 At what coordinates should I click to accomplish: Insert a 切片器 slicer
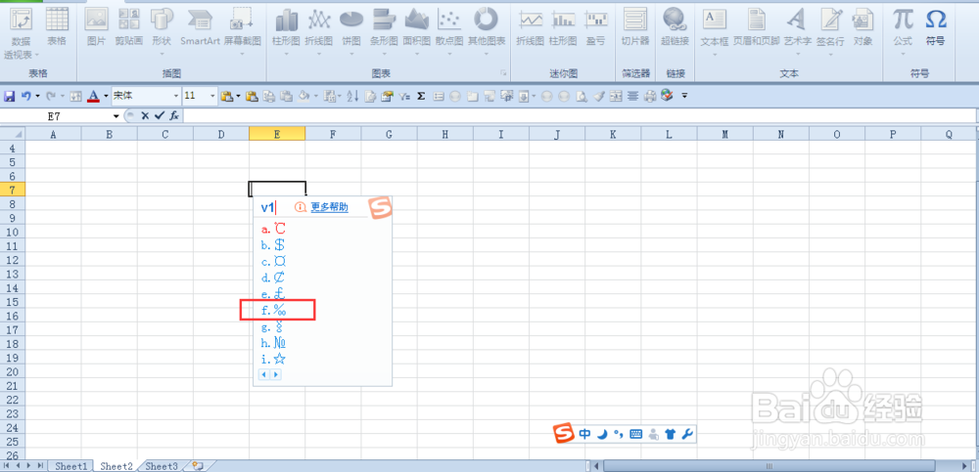[635, 28]
